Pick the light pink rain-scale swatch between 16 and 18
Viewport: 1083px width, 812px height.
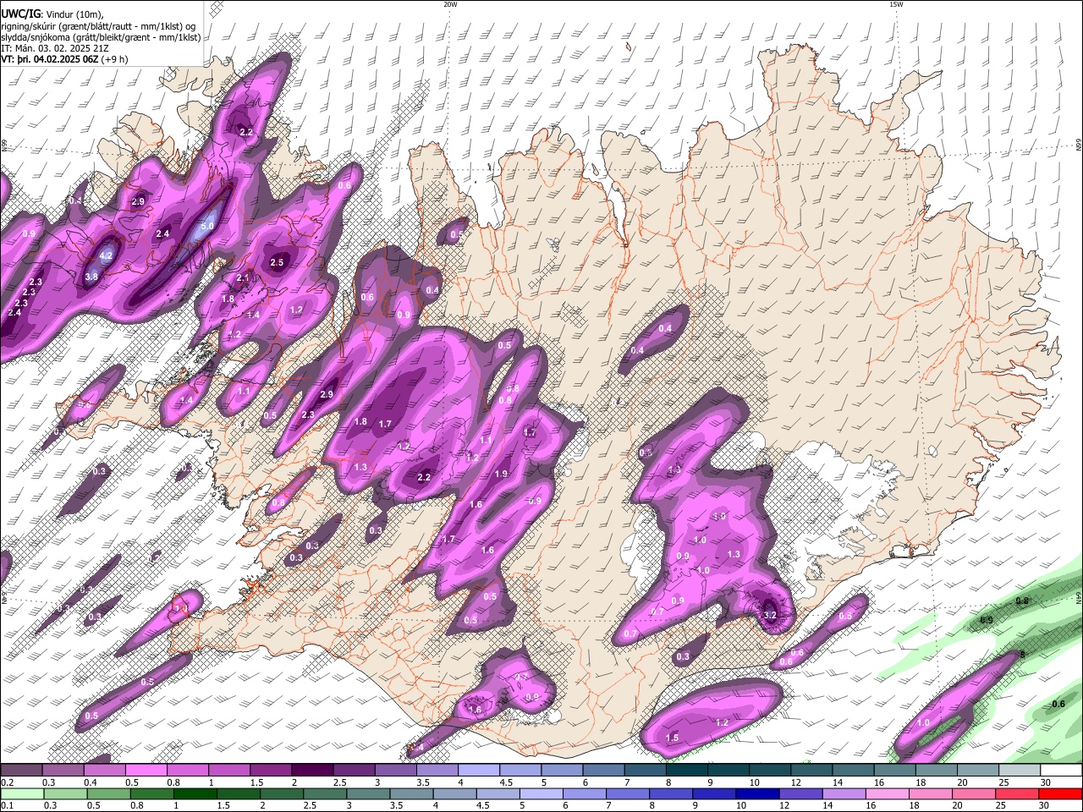pyautogui.click(x=888, y=793)
